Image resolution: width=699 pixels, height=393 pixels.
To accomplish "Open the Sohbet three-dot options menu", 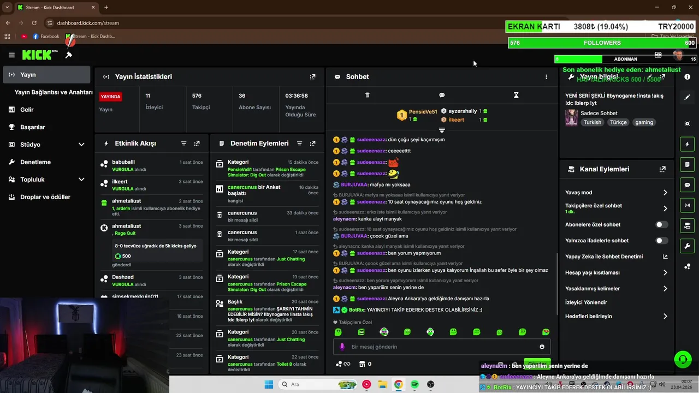I will coord(546,77).
